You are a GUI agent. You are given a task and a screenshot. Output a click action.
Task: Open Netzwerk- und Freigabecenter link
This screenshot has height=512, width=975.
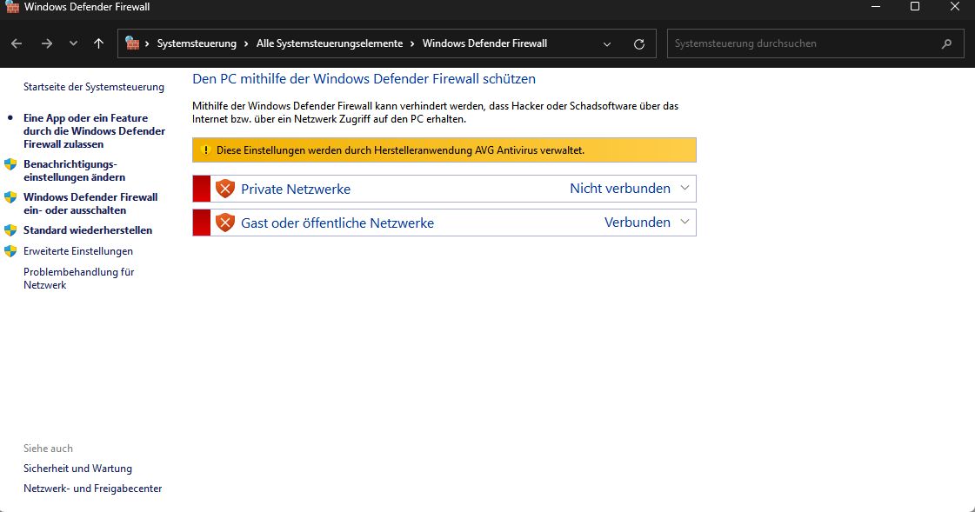pyautogui.click(x=93, y=489)
